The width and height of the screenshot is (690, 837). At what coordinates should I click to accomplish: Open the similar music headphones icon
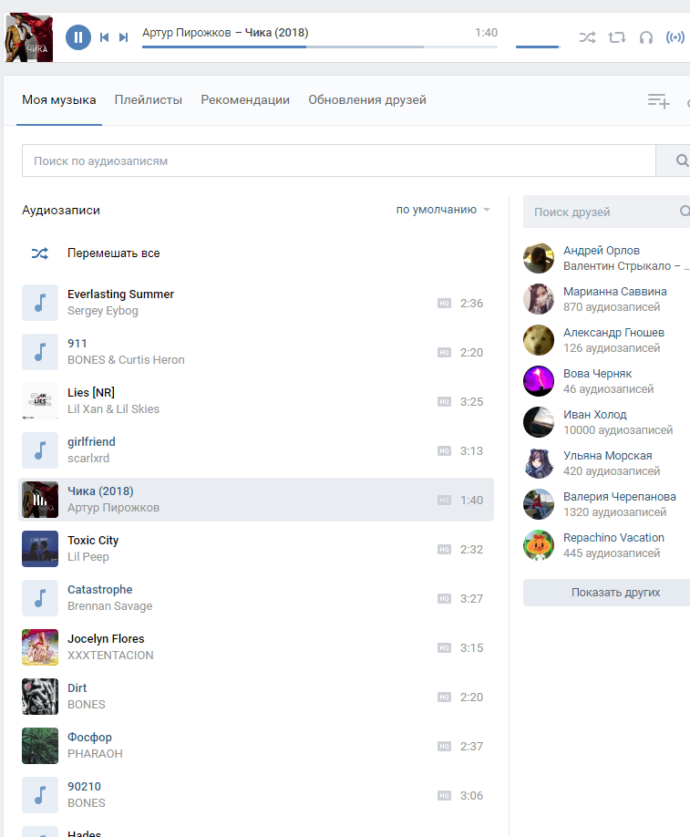tap(646, 37)
